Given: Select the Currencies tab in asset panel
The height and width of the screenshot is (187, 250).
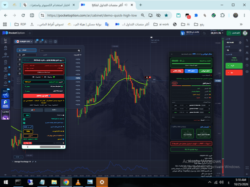Looking at the screenshot, I should (x=26, y=50).
